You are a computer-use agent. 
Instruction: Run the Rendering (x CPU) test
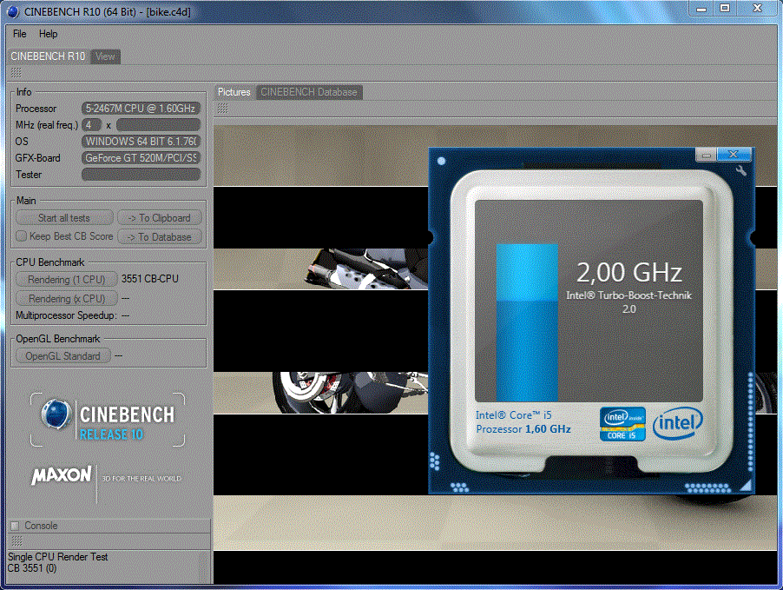click(66, 299)
